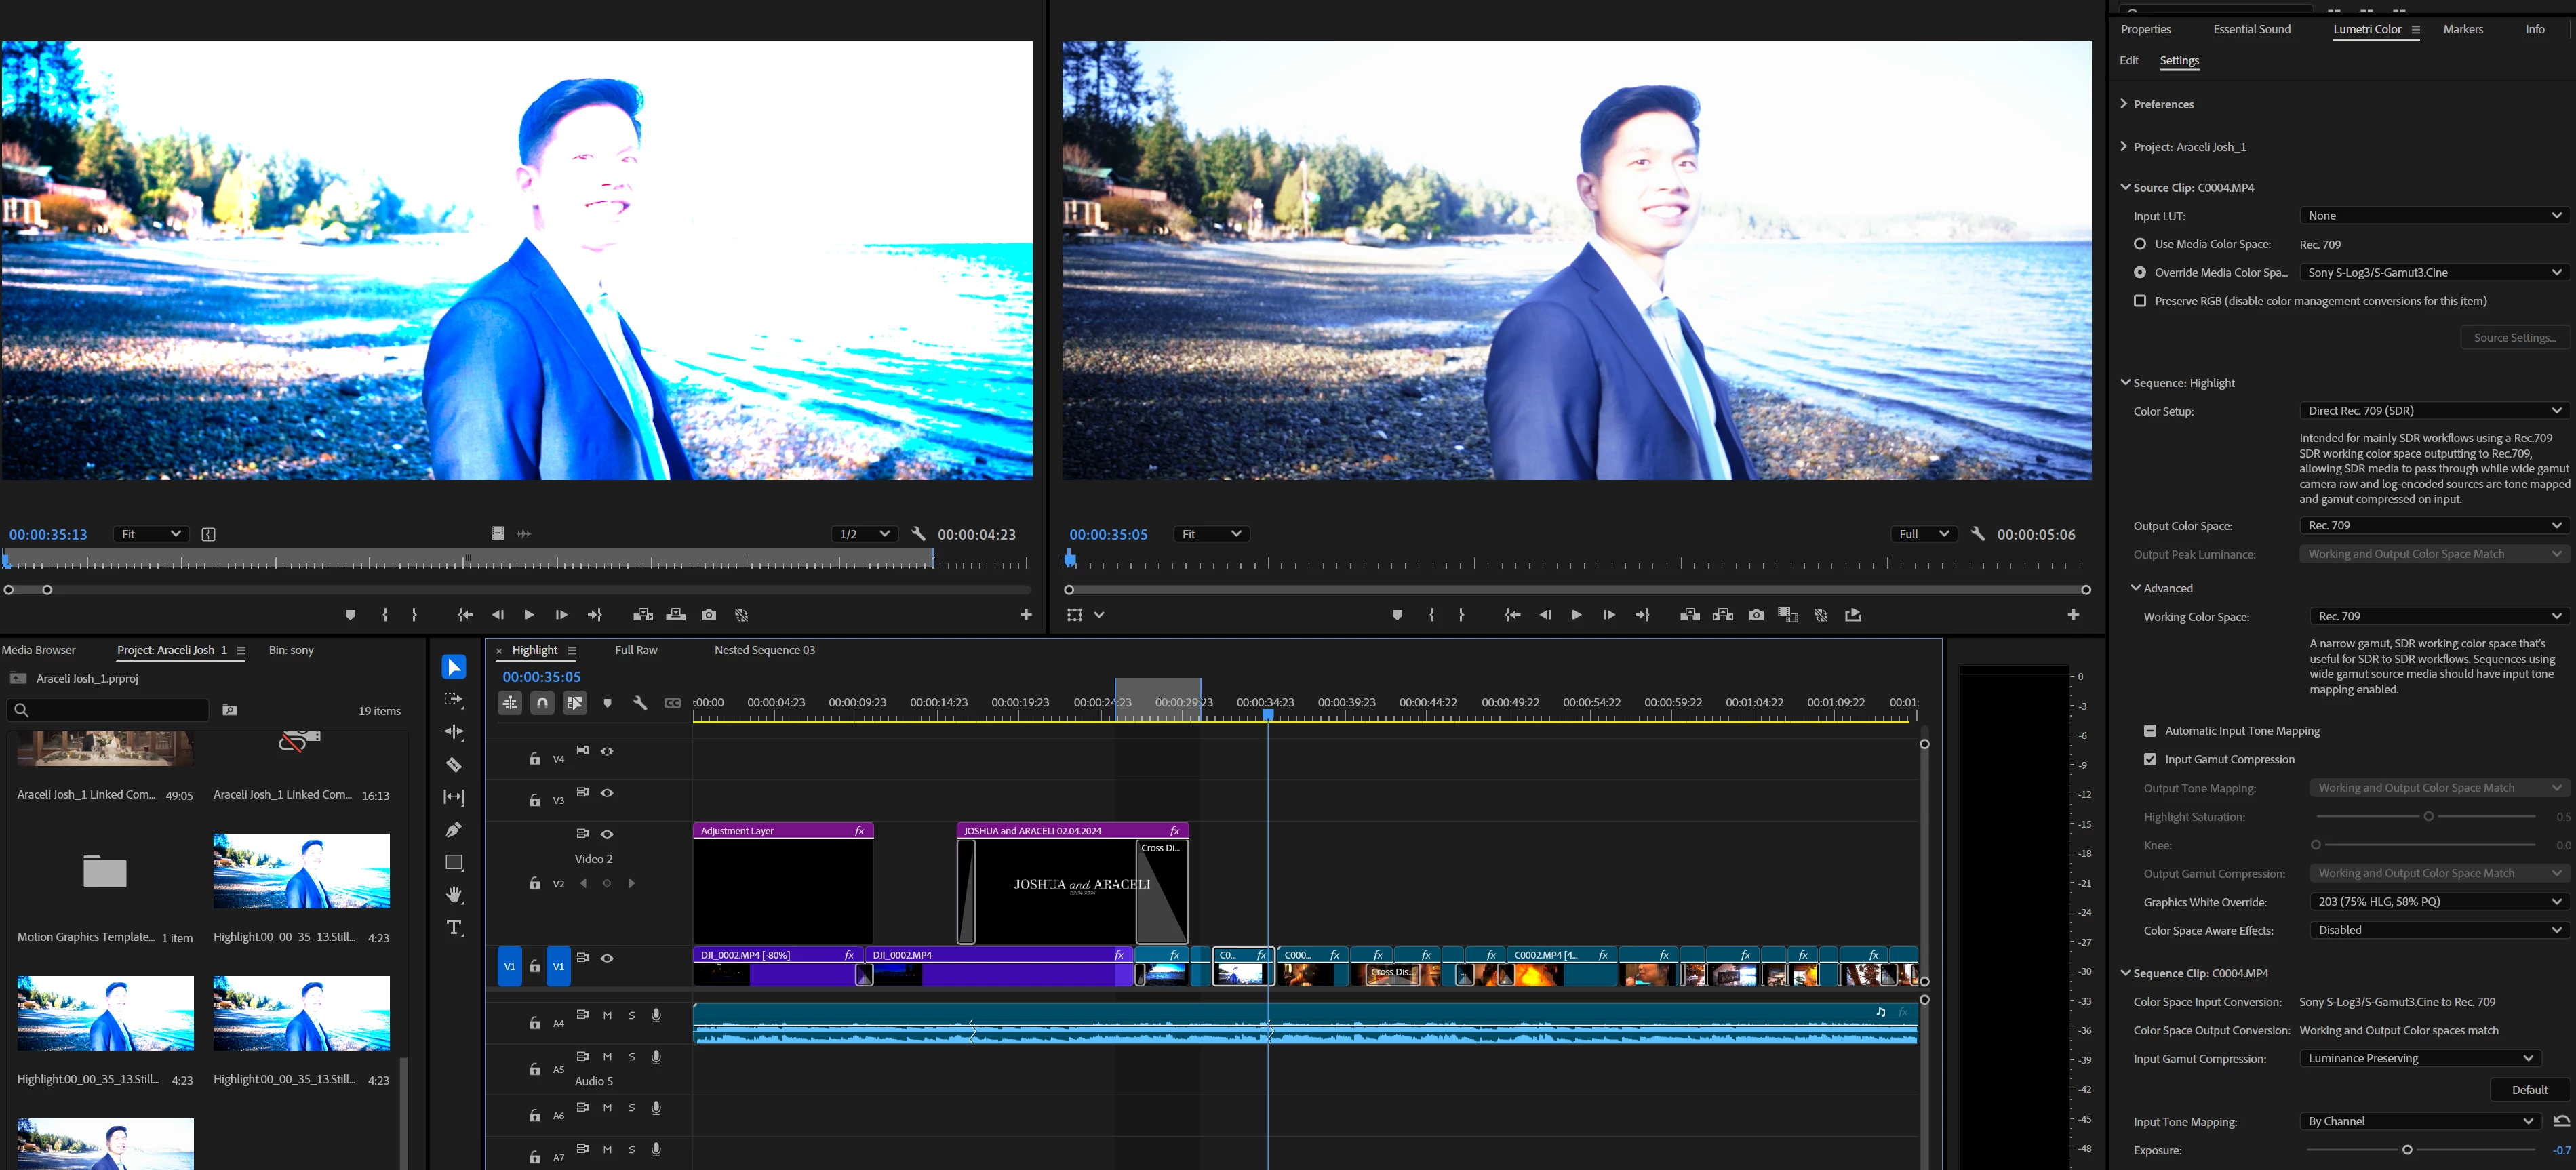Viewport: 2576px width, 1170px height.
Task: Click the Default button
Action: 2529,1090
